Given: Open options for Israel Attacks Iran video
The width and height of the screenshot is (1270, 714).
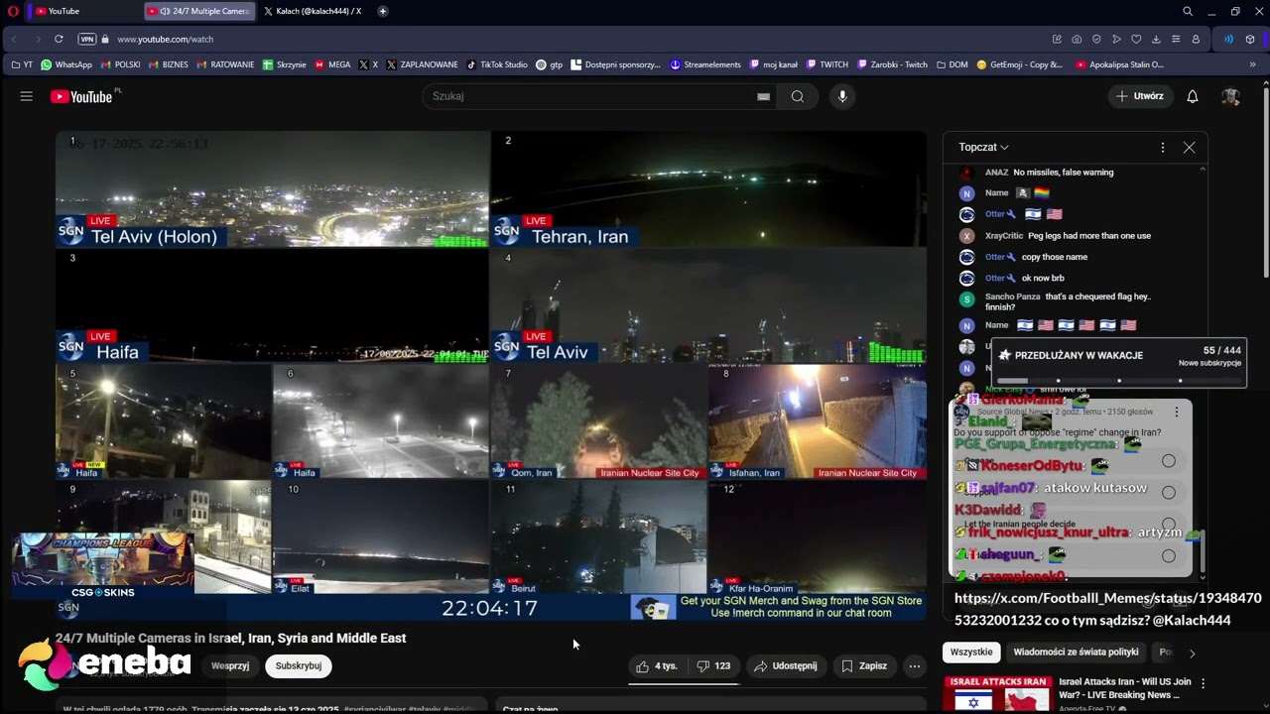Looking at the screenshot, I should click(x=1203, y=683).
